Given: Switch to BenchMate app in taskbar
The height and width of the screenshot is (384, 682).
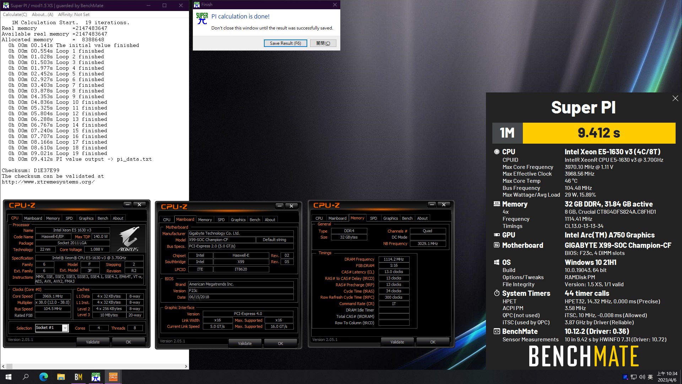Looking at the screenshot, I should [78, 377].
